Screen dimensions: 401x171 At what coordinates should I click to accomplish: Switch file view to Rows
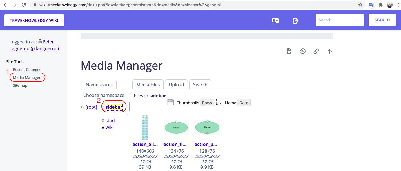(207, 103)
